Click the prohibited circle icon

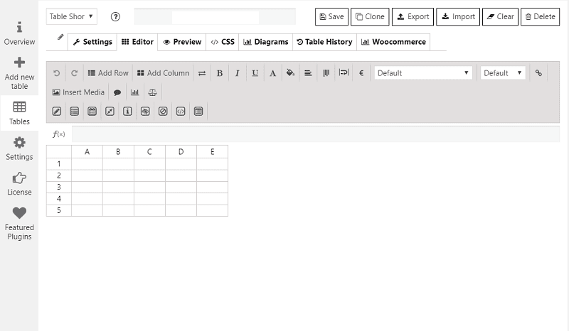tap(163, 112)
